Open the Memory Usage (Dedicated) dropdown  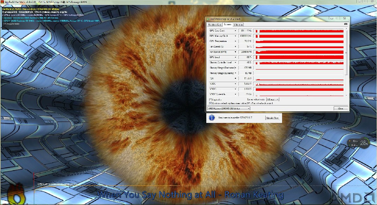[235, 68]
